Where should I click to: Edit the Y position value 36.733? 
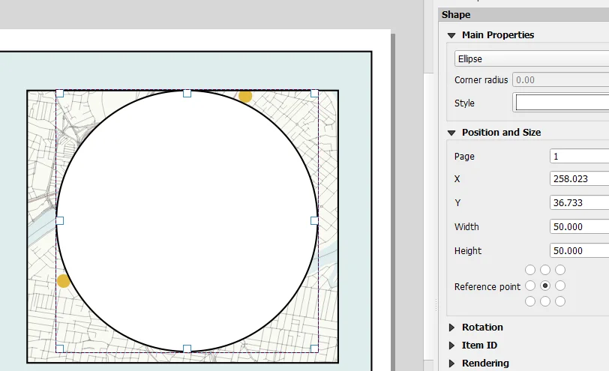pos(580,202)
